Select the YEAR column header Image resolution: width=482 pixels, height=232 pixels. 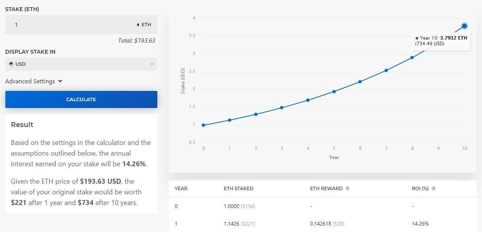pyautogui.click(x=181, y=188)
